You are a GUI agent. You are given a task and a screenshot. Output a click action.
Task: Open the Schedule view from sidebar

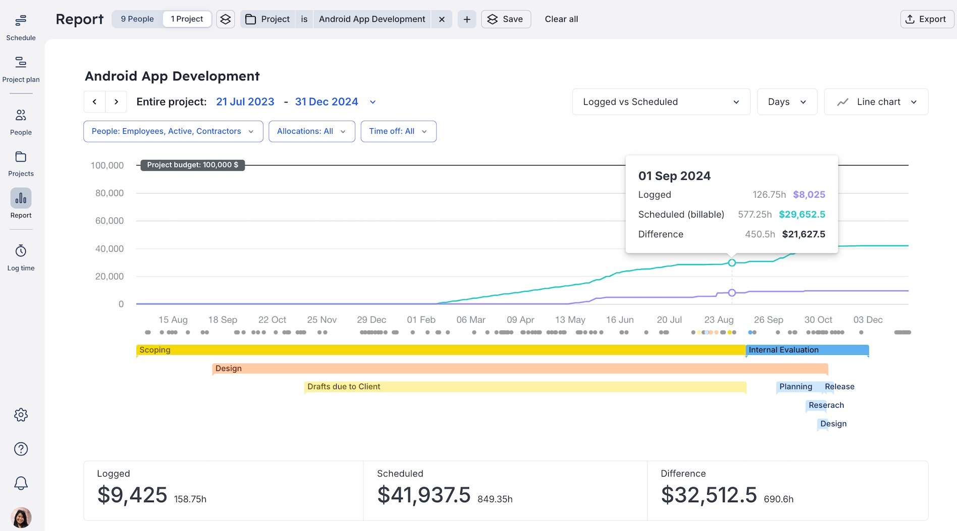[21, 27]
